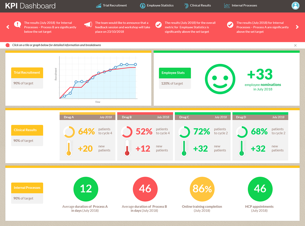Click the yellow Internal Processes tile label

[27, 188]
